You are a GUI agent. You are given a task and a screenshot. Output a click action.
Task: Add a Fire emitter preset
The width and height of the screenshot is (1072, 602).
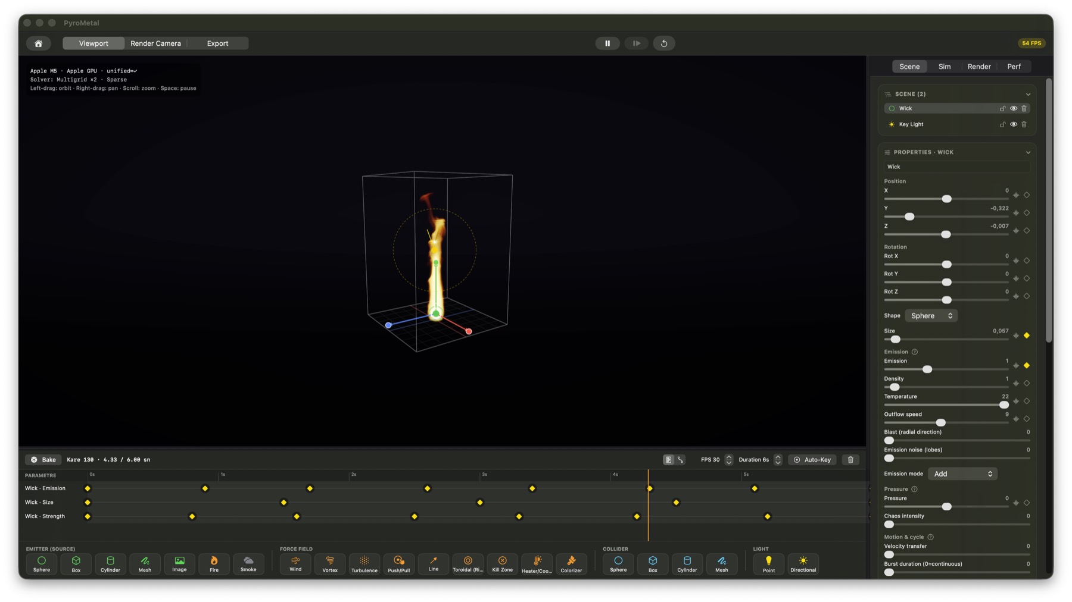coord(214,564)
